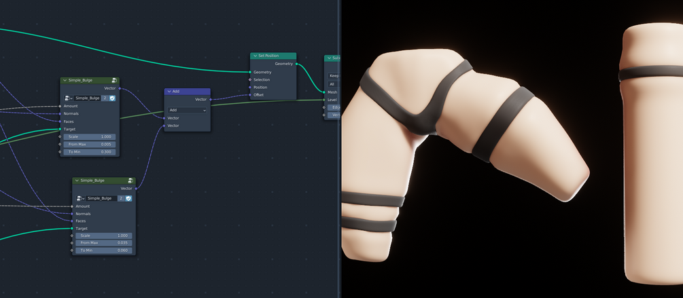
Task: Click Target socket on node with From Max 0.005
Action: tap(60, 129)
